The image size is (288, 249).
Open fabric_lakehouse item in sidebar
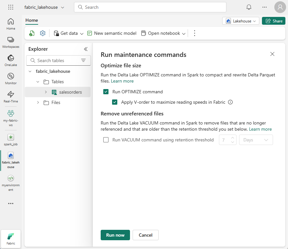11,160
